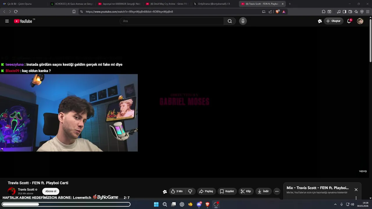
Task: Bookmark this page with the bookmark icon
Action: (74, 12)
